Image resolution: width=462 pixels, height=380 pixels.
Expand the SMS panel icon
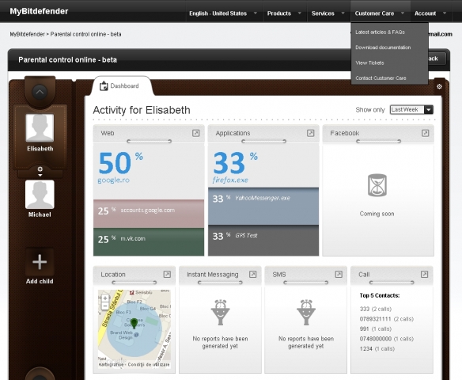pos(339,275)
